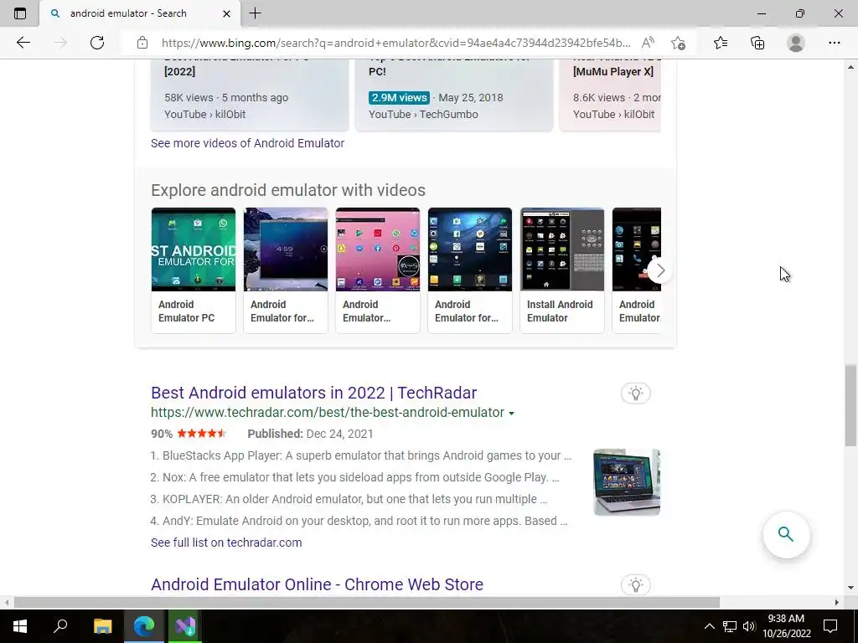Select the android emulator - Search tab

tap(140, 13)
